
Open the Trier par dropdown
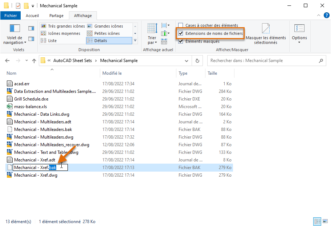point(152,34)
